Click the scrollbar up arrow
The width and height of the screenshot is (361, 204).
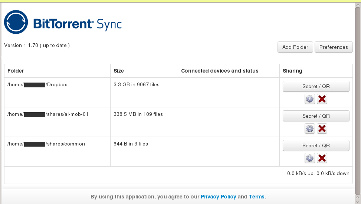[358, 5]
